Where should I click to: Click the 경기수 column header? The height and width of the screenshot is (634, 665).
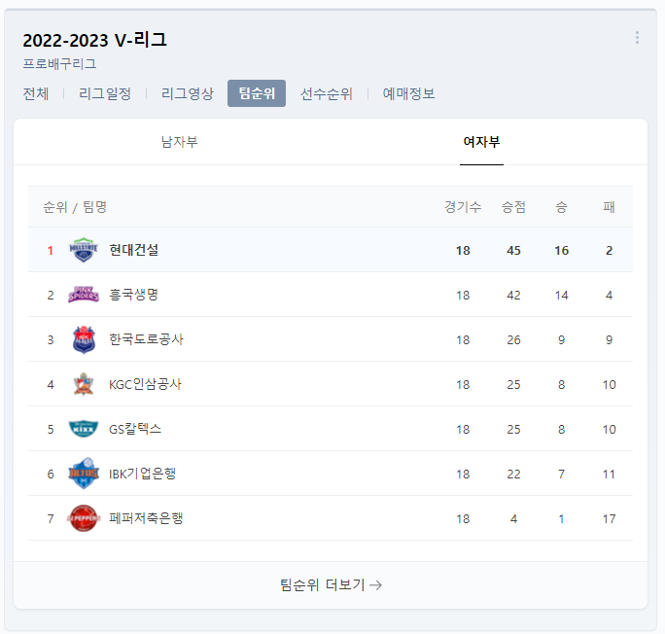pos(463,207)
